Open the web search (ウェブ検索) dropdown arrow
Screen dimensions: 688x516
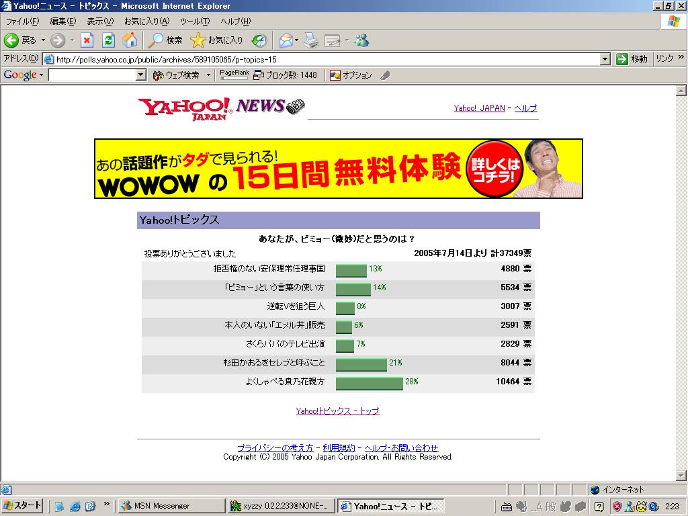click(x=208, y=75)
